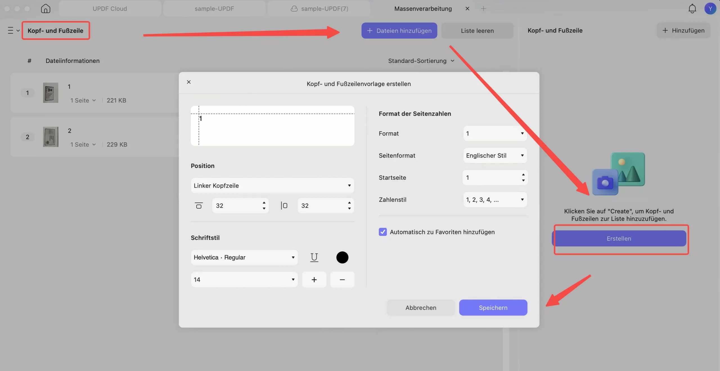The width and height of the screenshot is (720, 371).
Task: Open the Format dropdown
Action: pos(495,133)
